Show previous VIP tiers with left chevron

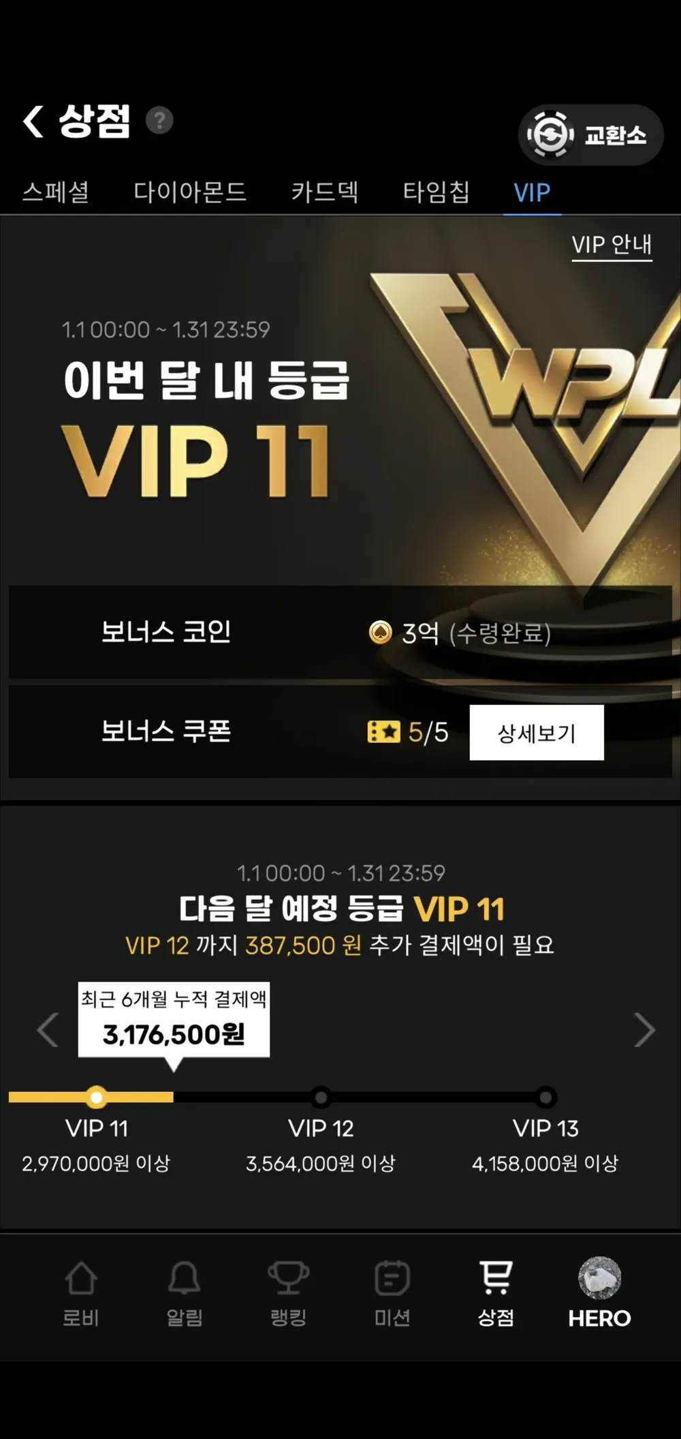pos(47,1029)
